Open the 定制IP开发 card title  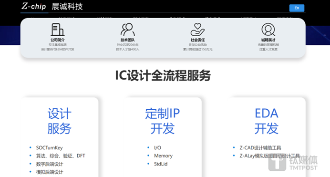(x=163, y=121)
